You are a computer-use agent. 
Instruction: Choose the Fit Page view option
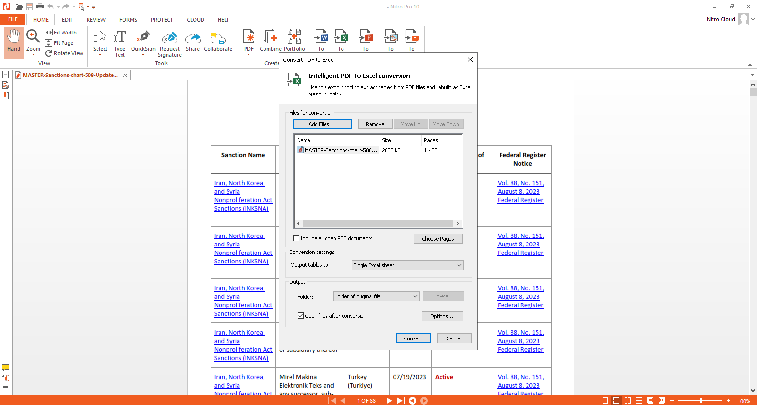[x=59, y=43]
